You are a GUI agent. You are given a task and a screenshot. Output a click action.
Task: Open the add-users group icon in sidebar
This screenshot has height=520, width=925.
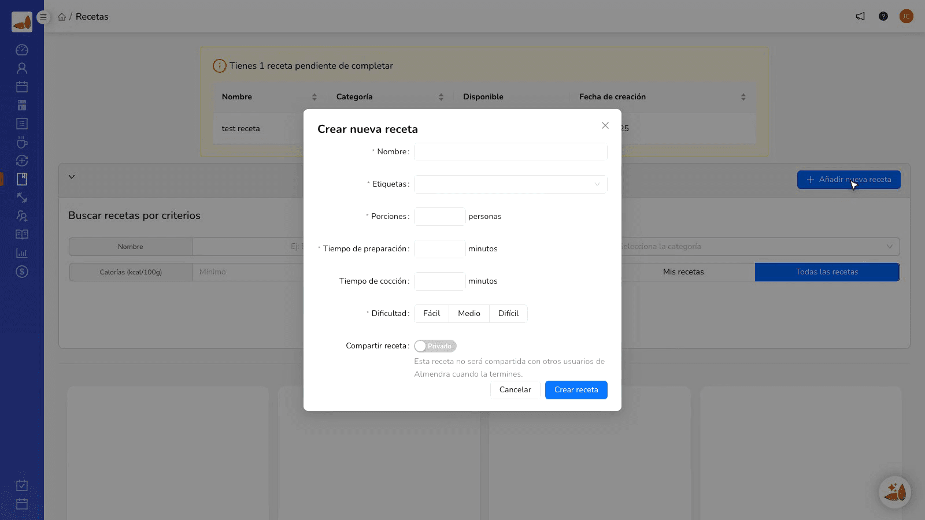click(x=22, y=216)
